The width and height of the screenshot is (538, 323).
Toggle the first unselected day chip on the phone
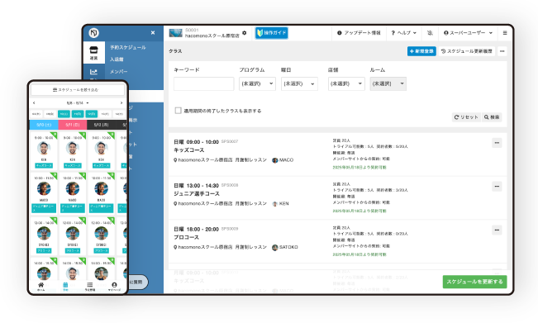coord(36,114)
